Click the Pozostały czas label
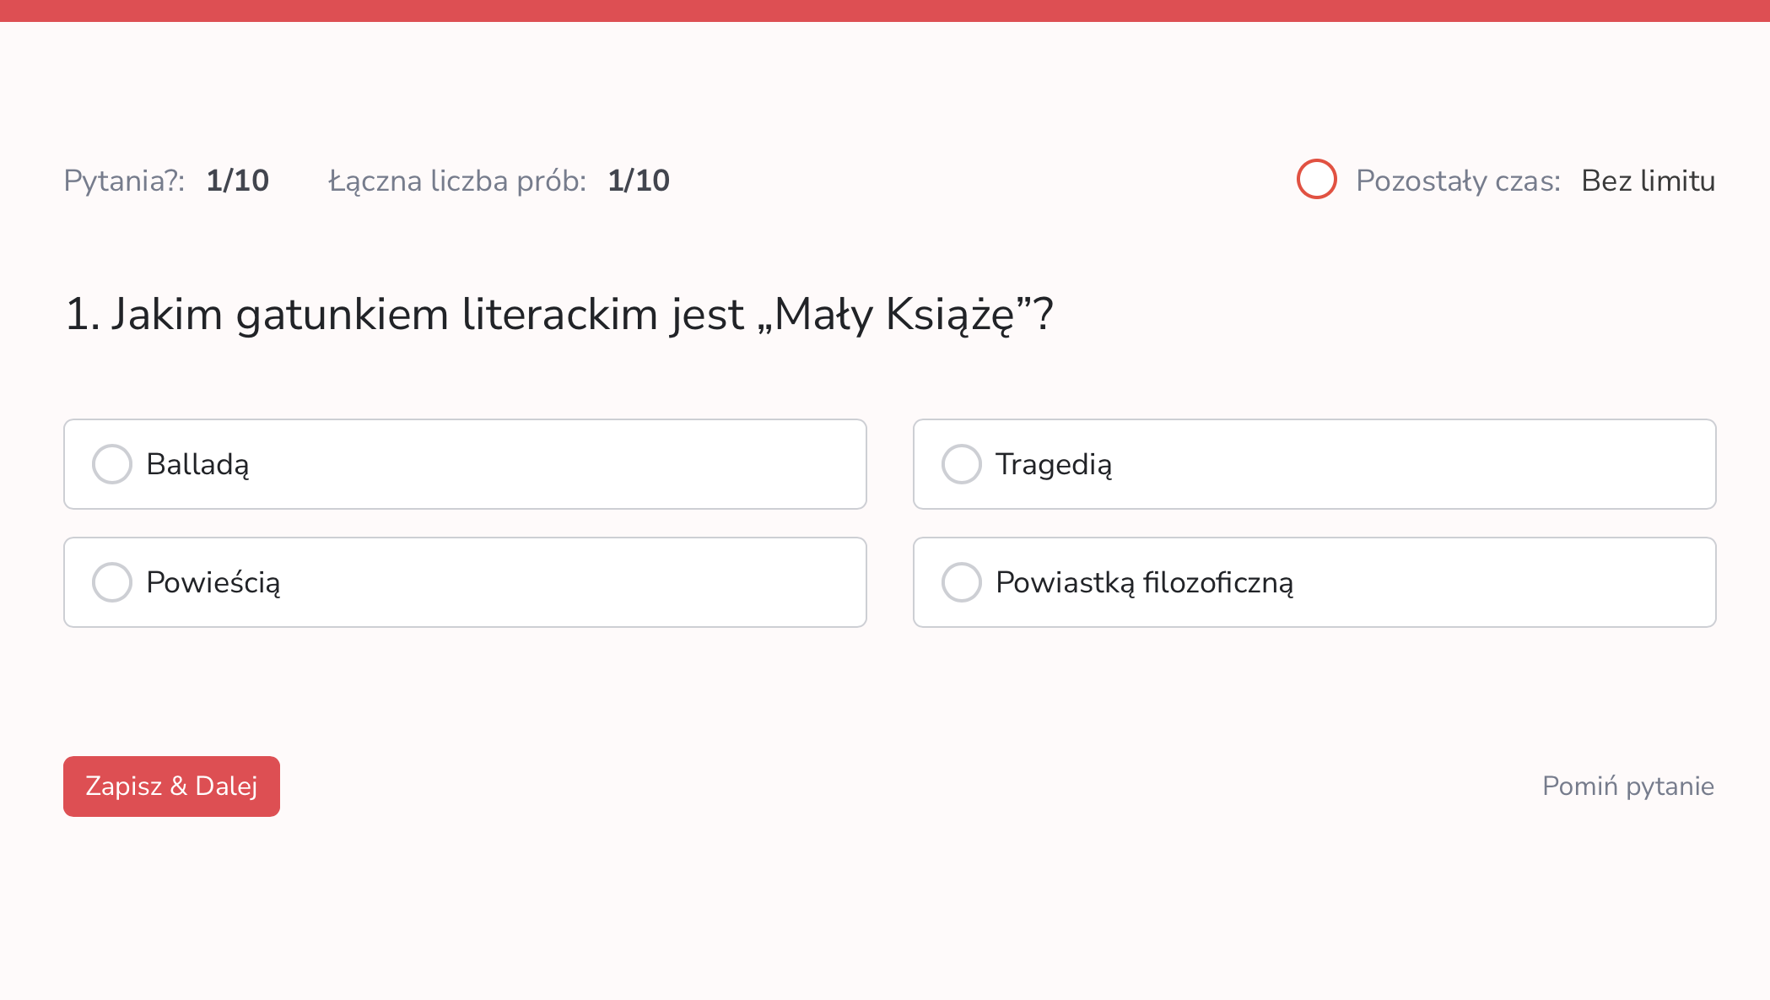The image size is (1770, 1000). (1458, 181)
